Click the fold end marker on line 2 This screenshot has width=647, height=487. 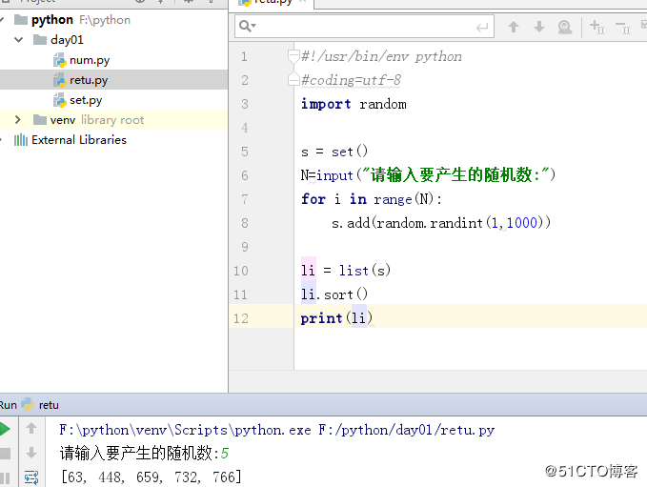click(293, 79)
